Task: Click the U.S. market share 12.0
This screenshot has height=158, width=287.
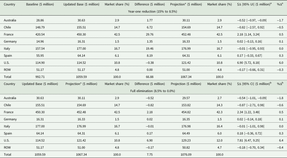Action: click(x=220, y=140)
